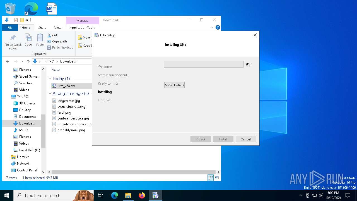Collapse the Today (1) group
357x201 pixels.
coord(50,79)
